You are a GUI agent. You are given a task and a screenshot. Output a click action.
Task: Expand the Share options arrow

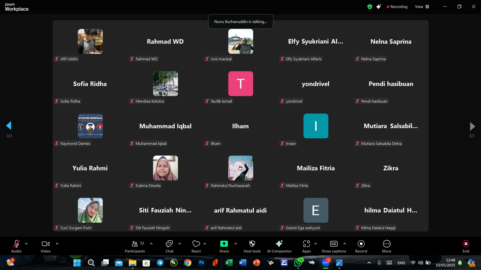click(236, 243)
